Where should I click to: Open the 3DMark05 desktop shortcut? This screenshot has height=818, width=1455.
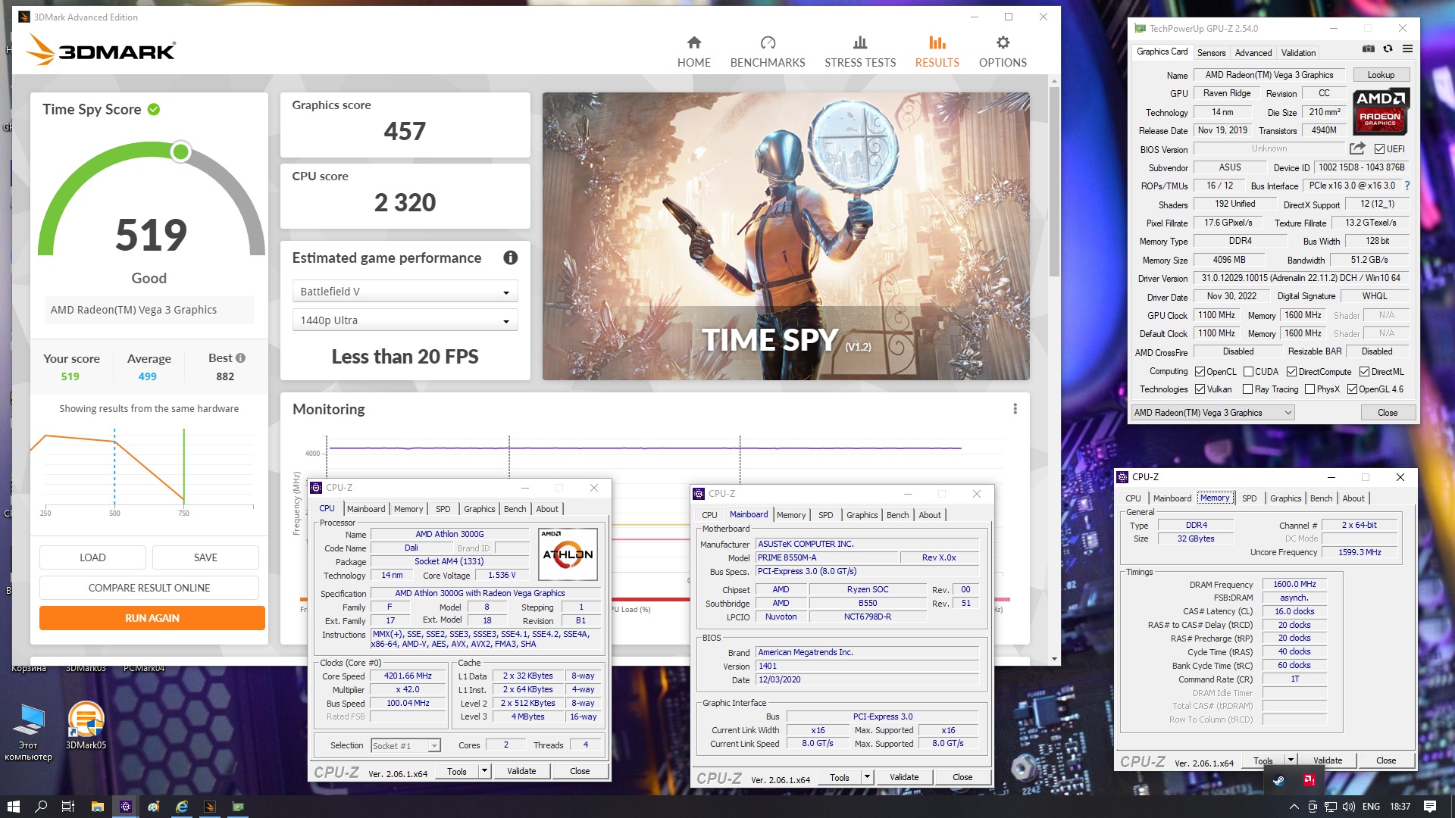coord(86,725)
